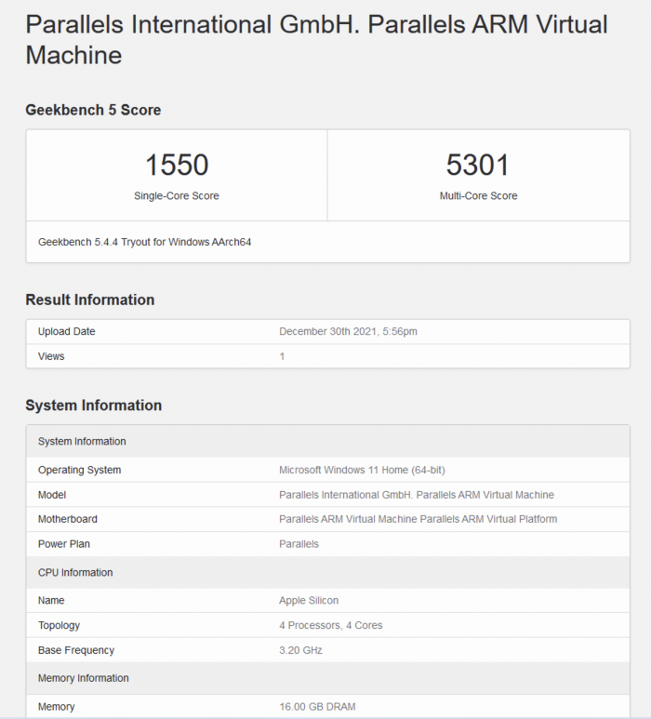Click the Motherboard row value text
Image resolution: width=651 pixels, height=719 pixels.
[418, 519]
